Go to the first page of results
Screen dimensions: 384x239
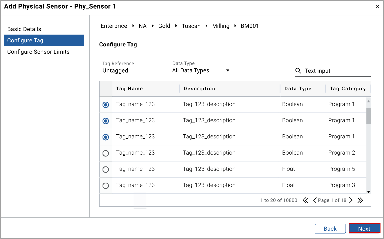305,200
